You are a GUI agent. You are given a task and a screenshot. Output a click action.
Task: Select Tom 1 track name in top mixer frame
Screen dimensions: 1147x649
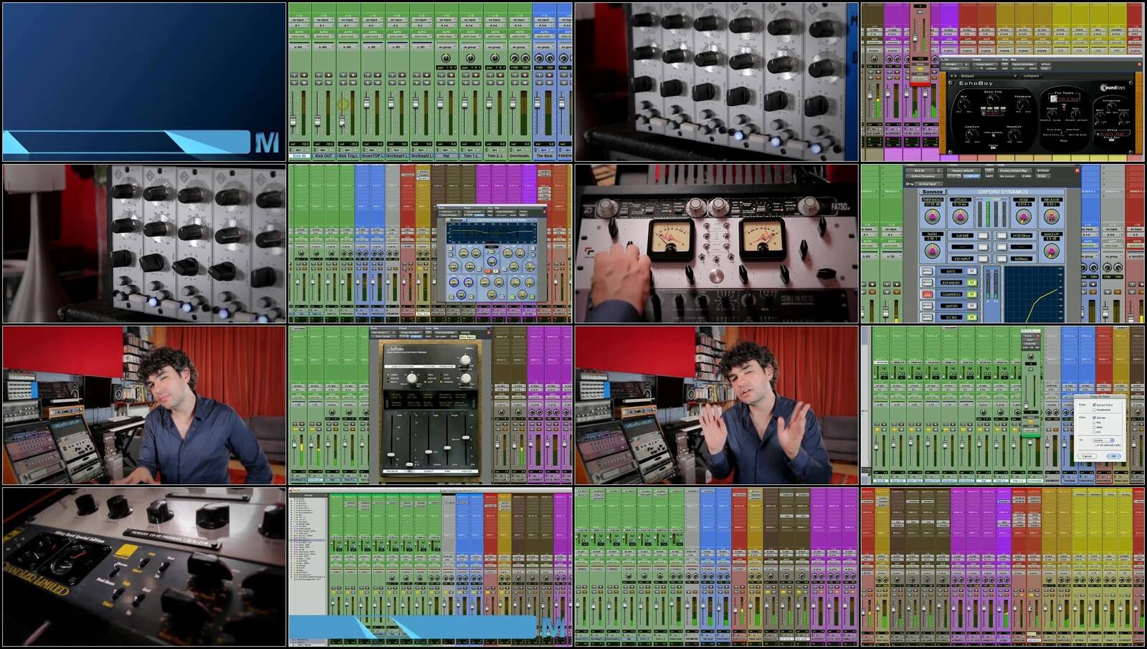470,155
